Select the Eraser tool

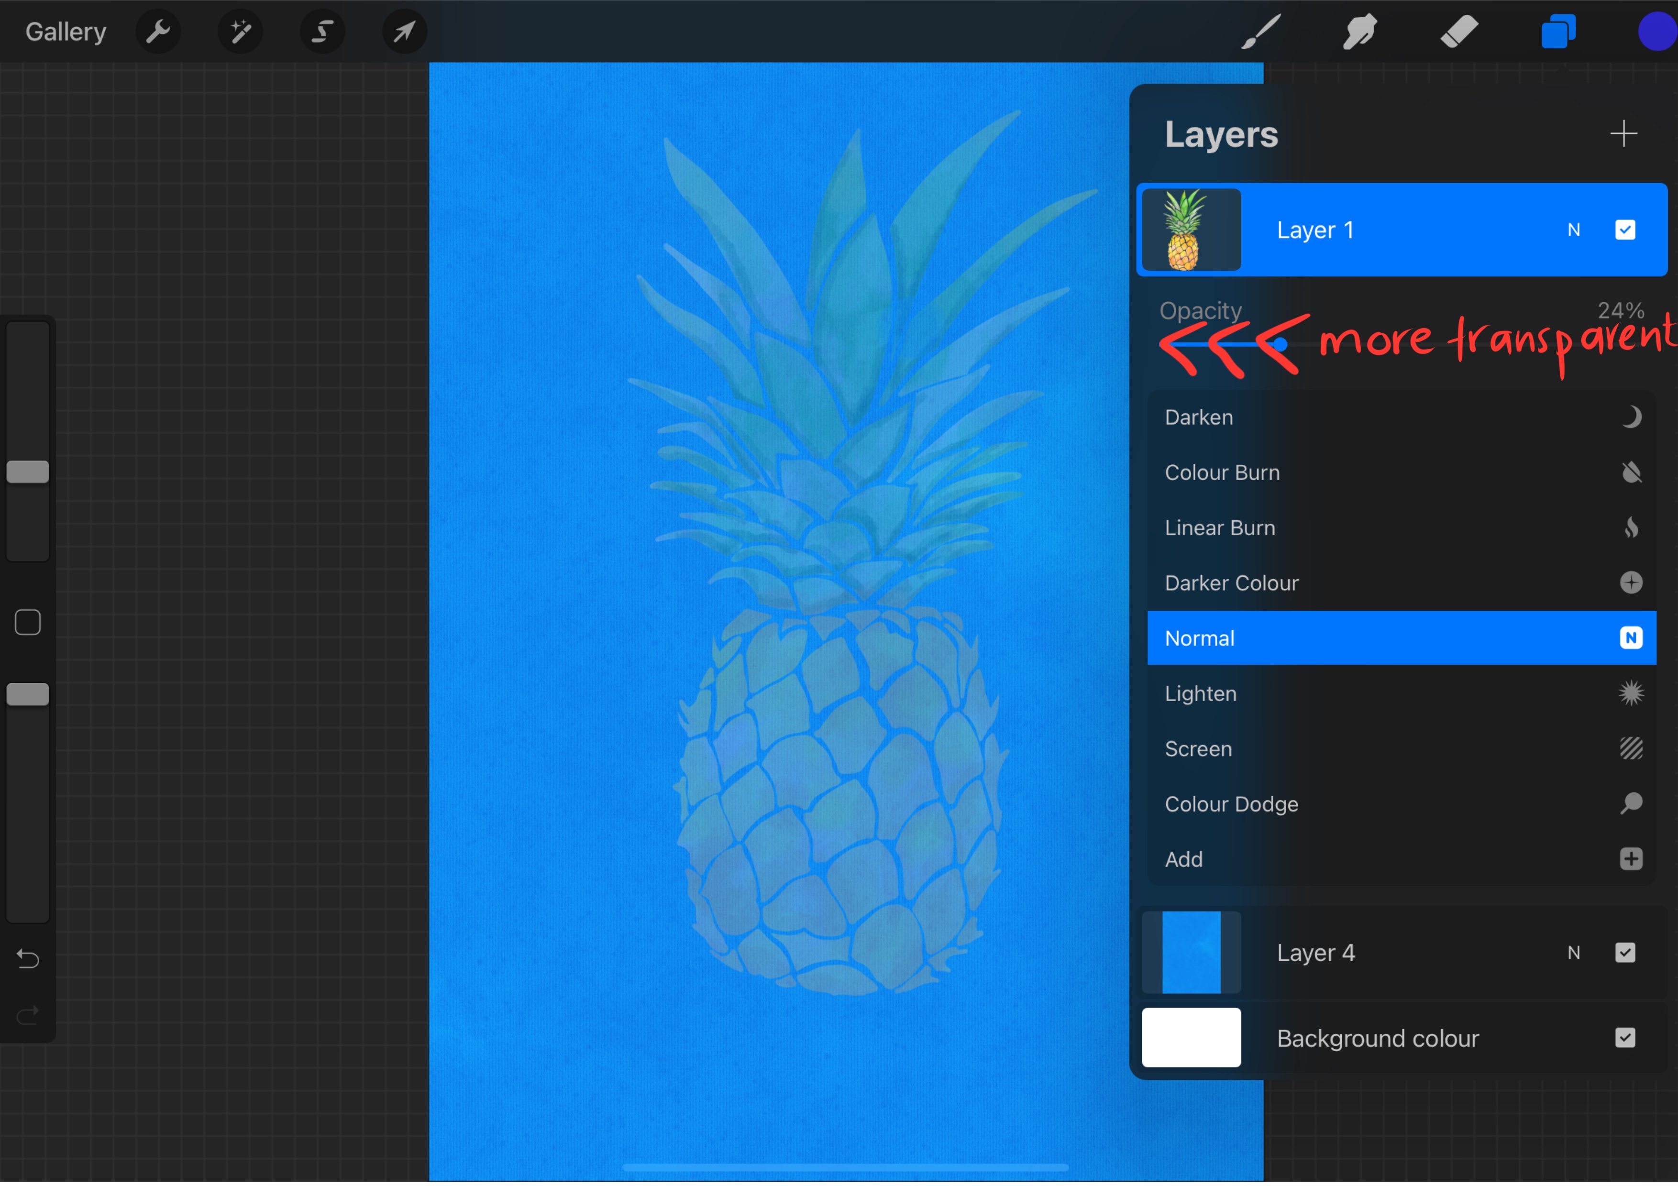[x=1458, y=32]
